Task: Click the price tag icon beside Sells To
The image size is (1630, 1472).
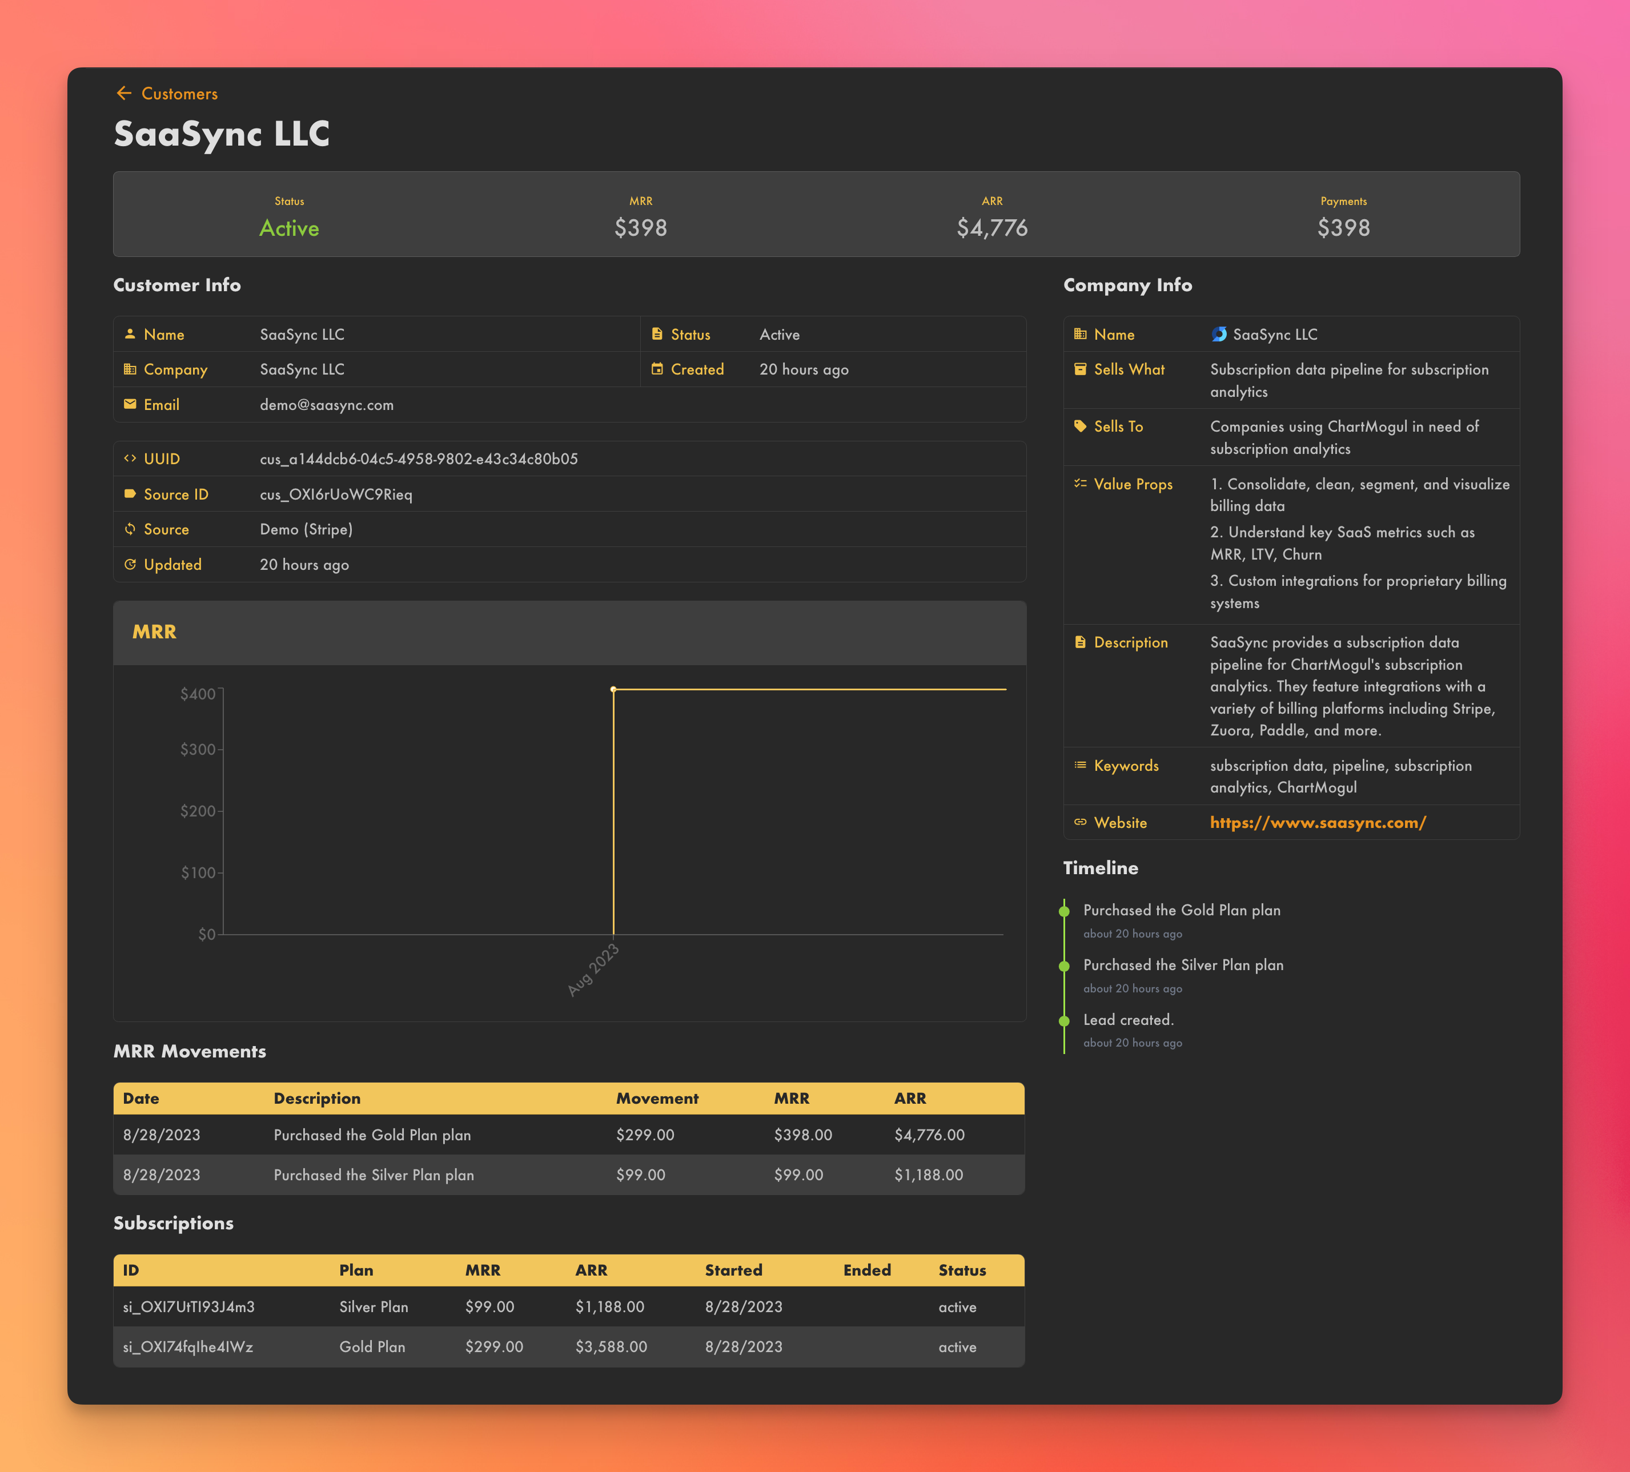Action: (1080, 426)
